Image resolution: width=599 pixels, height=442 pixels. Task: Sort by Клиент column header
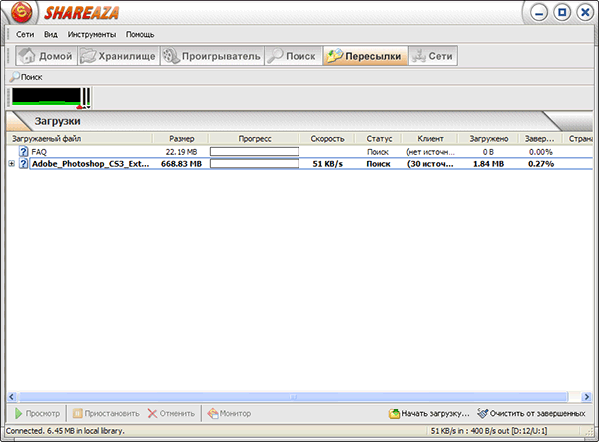coord(430,138)
